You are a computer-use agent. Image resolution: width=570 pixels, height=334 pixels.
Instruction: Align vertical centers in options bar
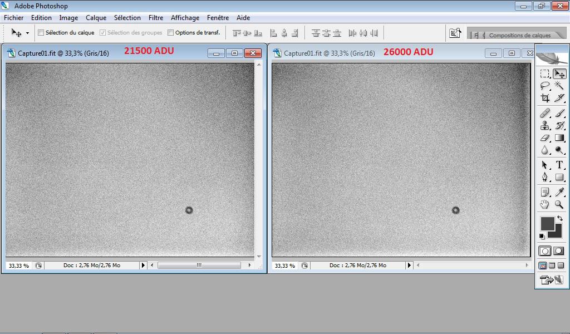pyautogui.click(x=247, y=33)
